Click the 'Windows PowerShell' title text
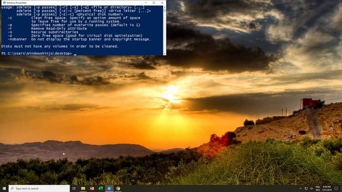This screenshot has width=342, height=192. click(17, 3)
